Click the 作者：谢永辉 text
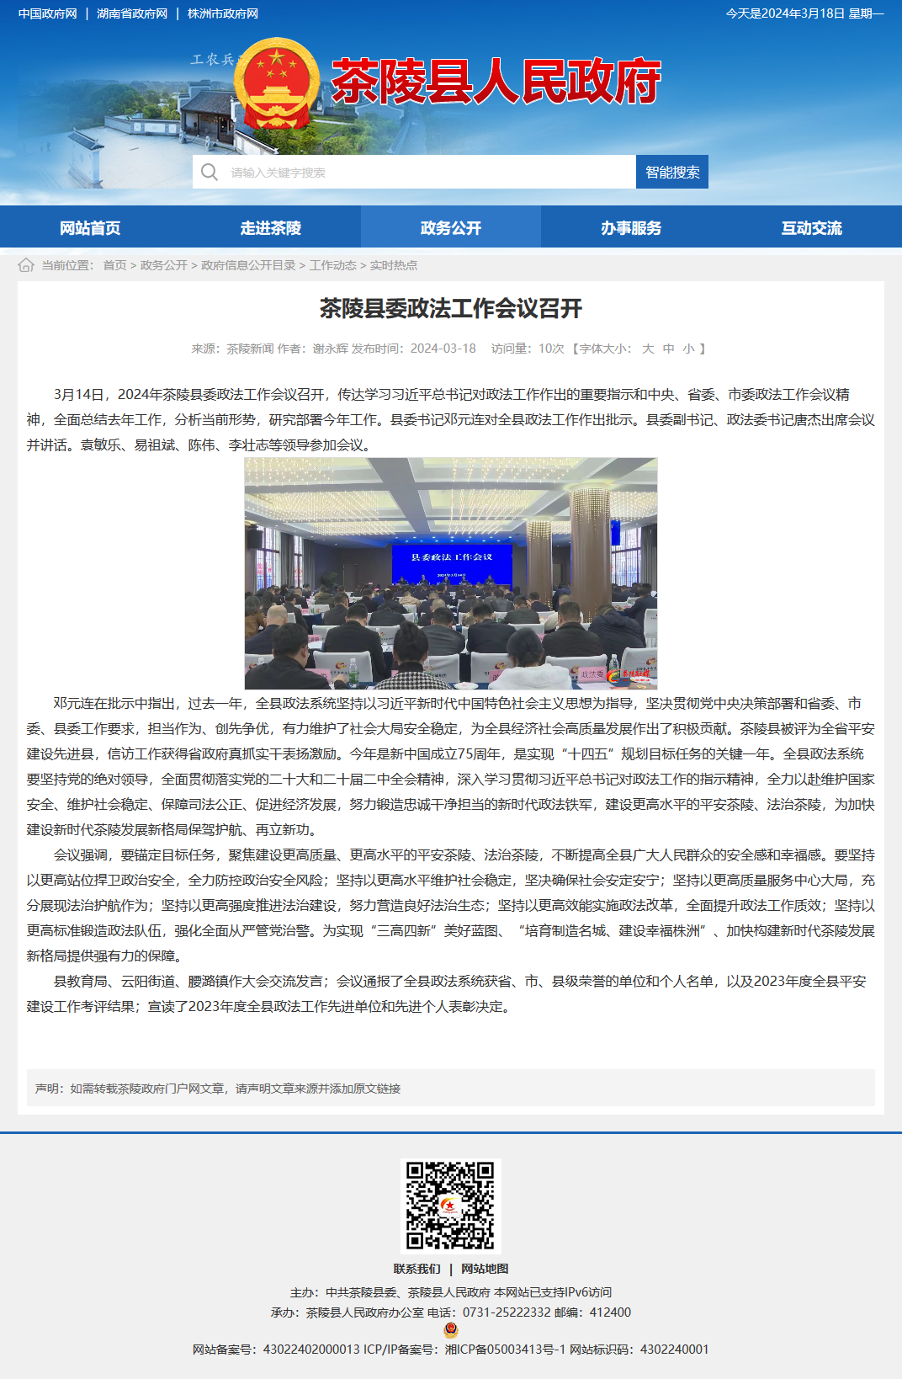The height and width of the screenshot is (1379, 902). coord(312,349)
